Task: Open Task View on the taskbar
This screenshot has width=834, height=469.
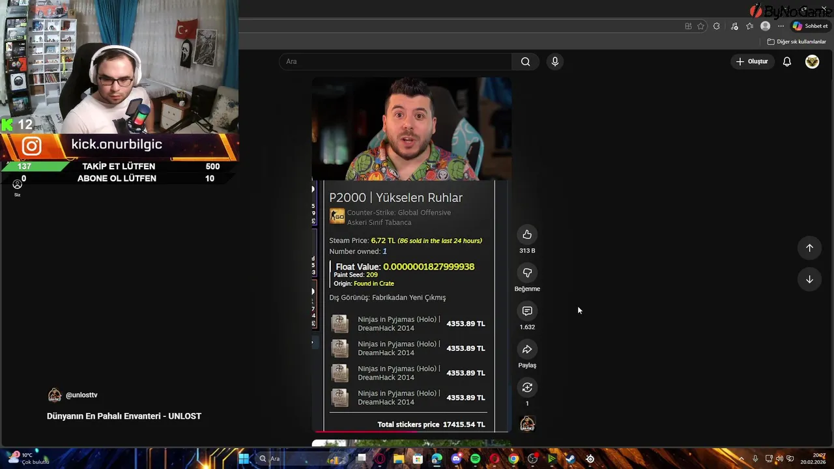Action: point(362,459)
